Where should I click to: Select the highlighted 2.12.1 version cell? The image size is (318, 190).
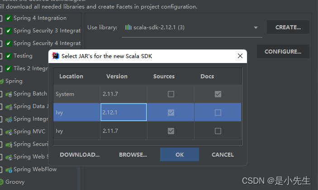tap(123, 112)
